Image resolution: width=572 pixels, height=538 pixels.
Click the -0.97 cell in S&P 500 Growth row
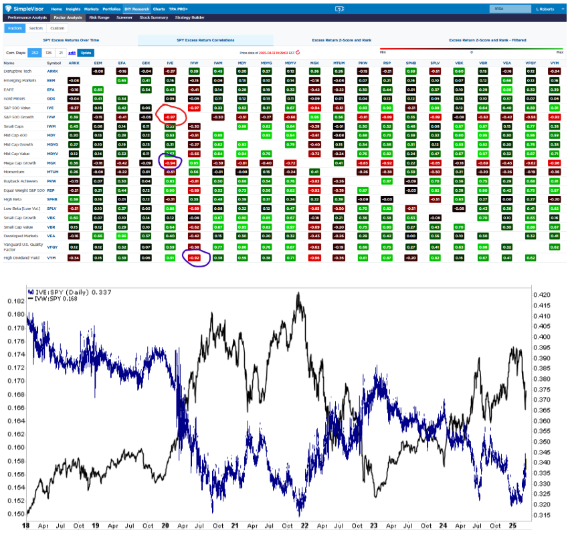171,117
